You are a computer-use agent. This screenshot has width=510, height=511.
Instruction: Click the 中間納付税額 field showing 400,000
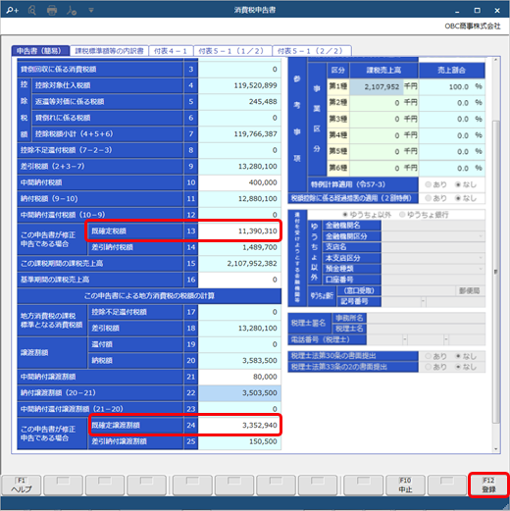pos(239,182)
